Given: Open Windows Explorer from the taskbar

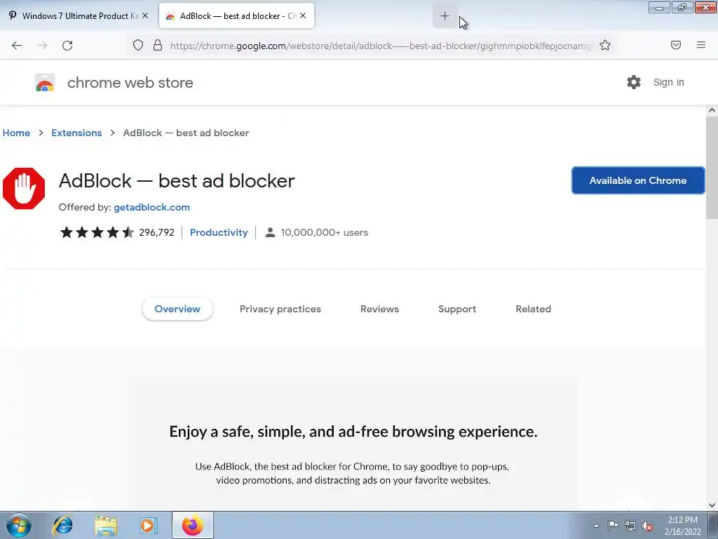Looking at the screenshot, I should (x=106, y=525).
